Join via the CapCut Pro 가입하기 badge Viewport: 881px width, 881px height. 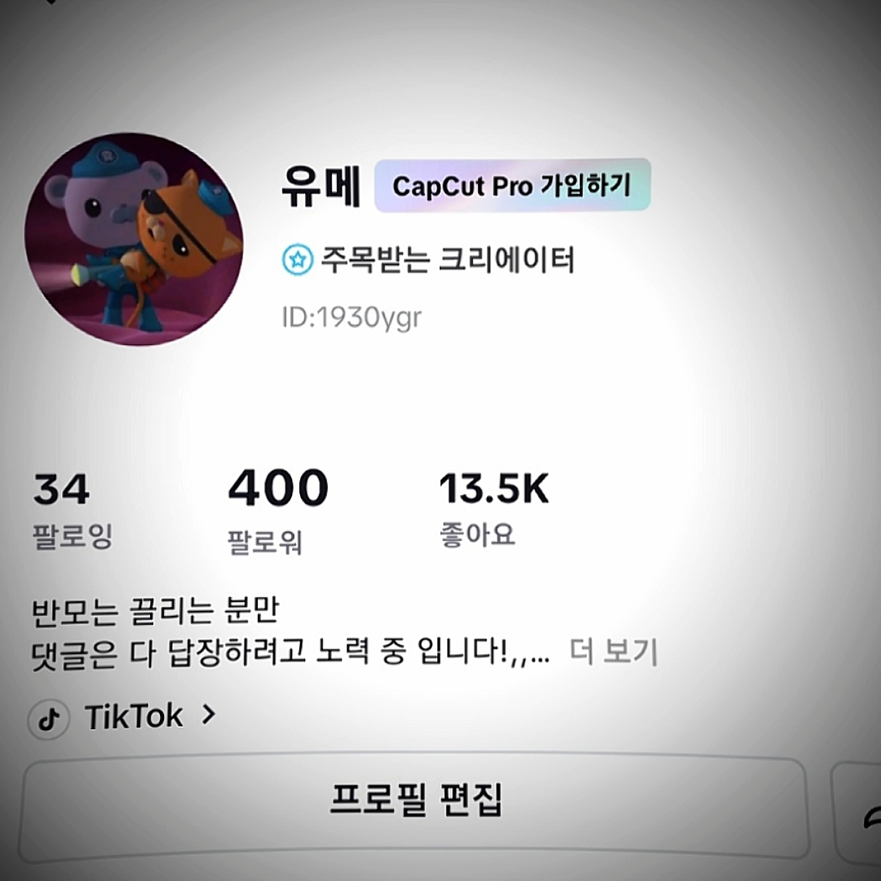(512, 185)
